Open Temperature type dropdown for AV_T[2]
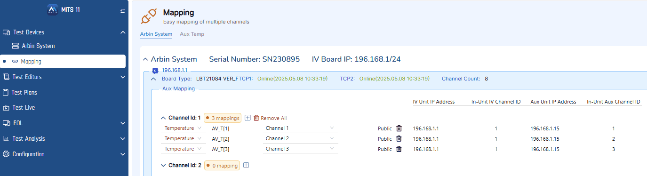 184,138
